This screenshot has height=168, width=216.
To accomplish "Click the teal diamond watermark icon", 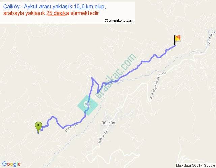I will (x=88, y=105).
